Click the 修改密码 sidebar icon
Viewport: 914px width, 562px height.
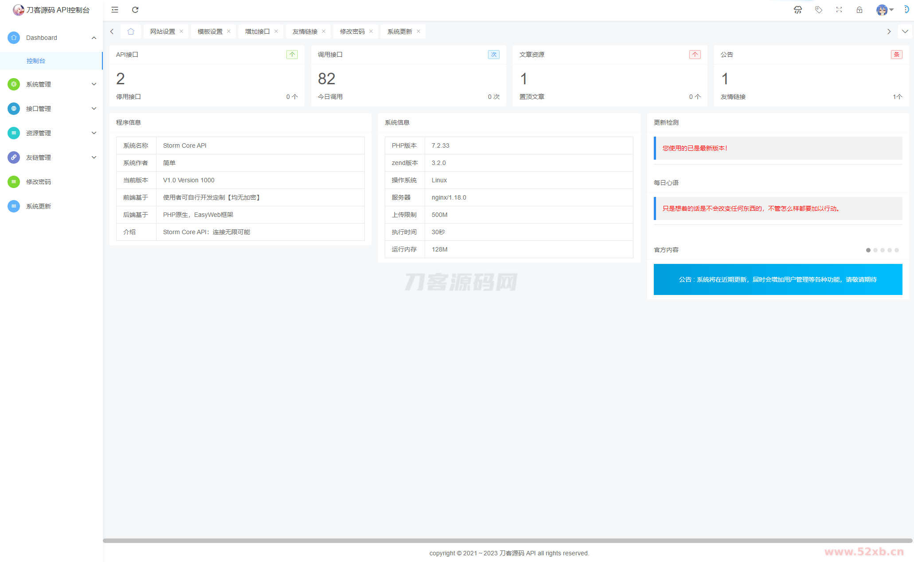[14, 182]
